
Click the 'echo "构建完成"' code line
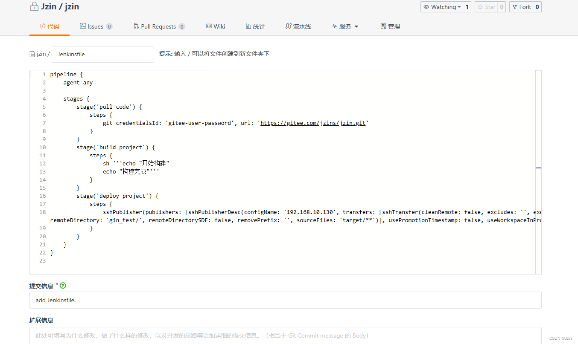click(131, 172)
